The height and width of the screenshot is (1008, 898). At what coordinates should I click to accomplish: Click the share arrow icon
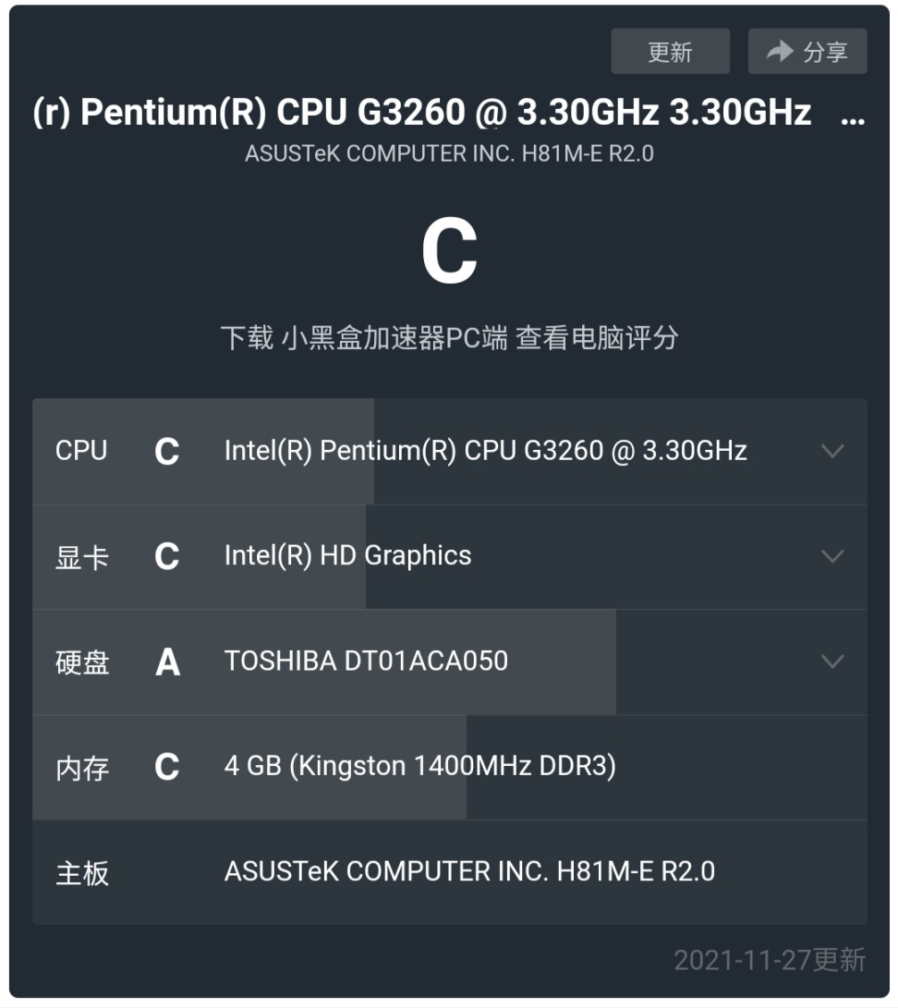pyautogui.click(x=781, y=52)
